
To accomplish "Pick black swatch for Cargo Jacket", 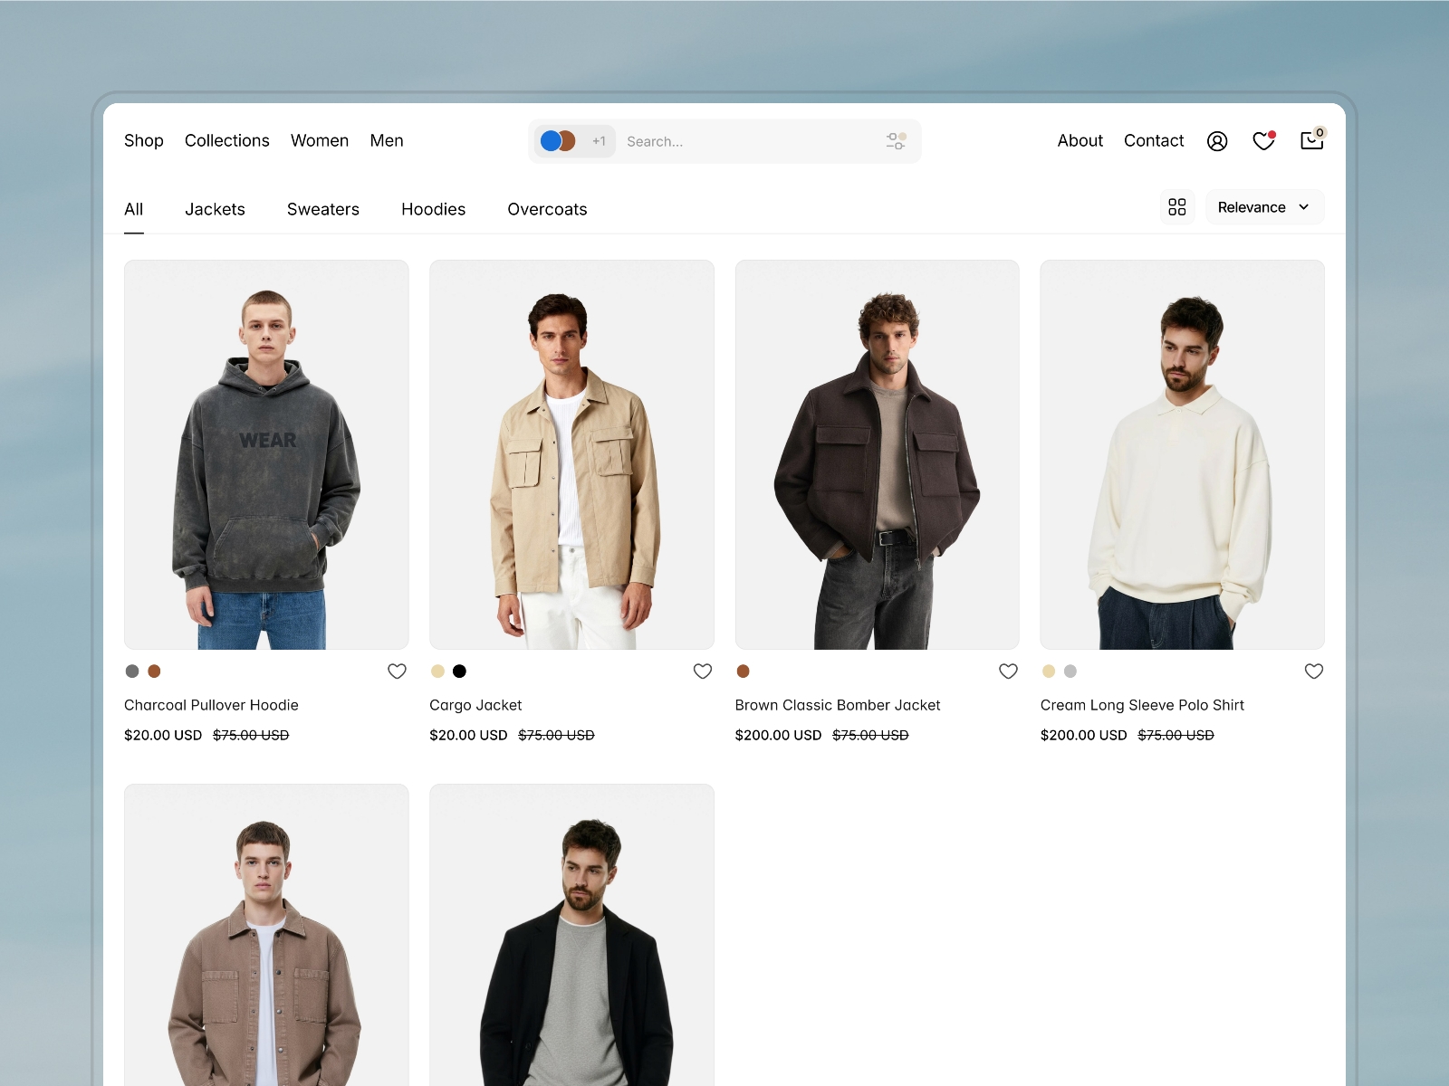I will [459, 672].
